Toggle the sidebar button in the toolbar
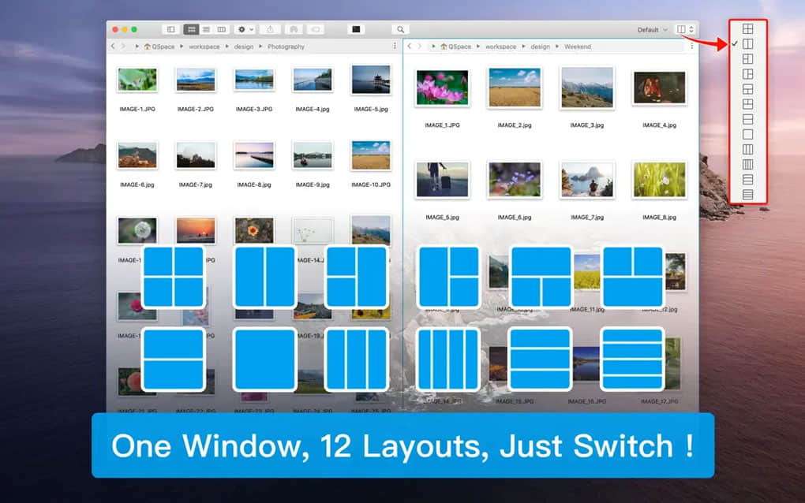This screenshot has width=805, height=503. tap(170, 29)
